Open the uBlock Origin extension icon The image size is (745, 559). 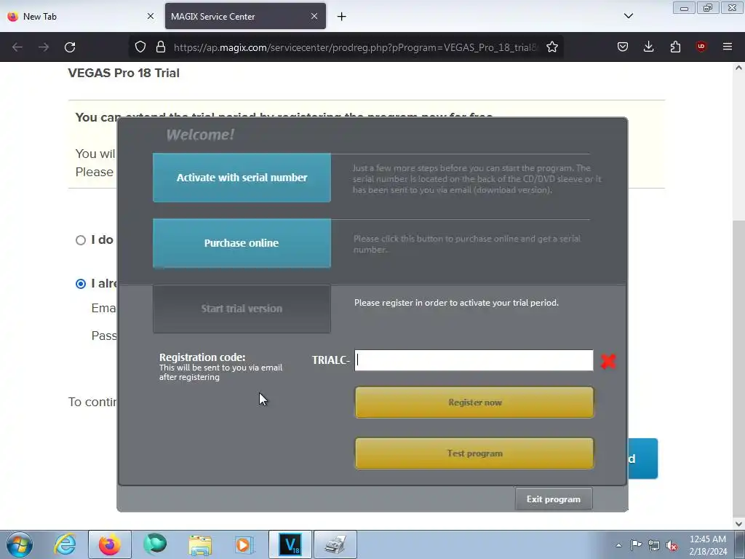coord(701,47)
